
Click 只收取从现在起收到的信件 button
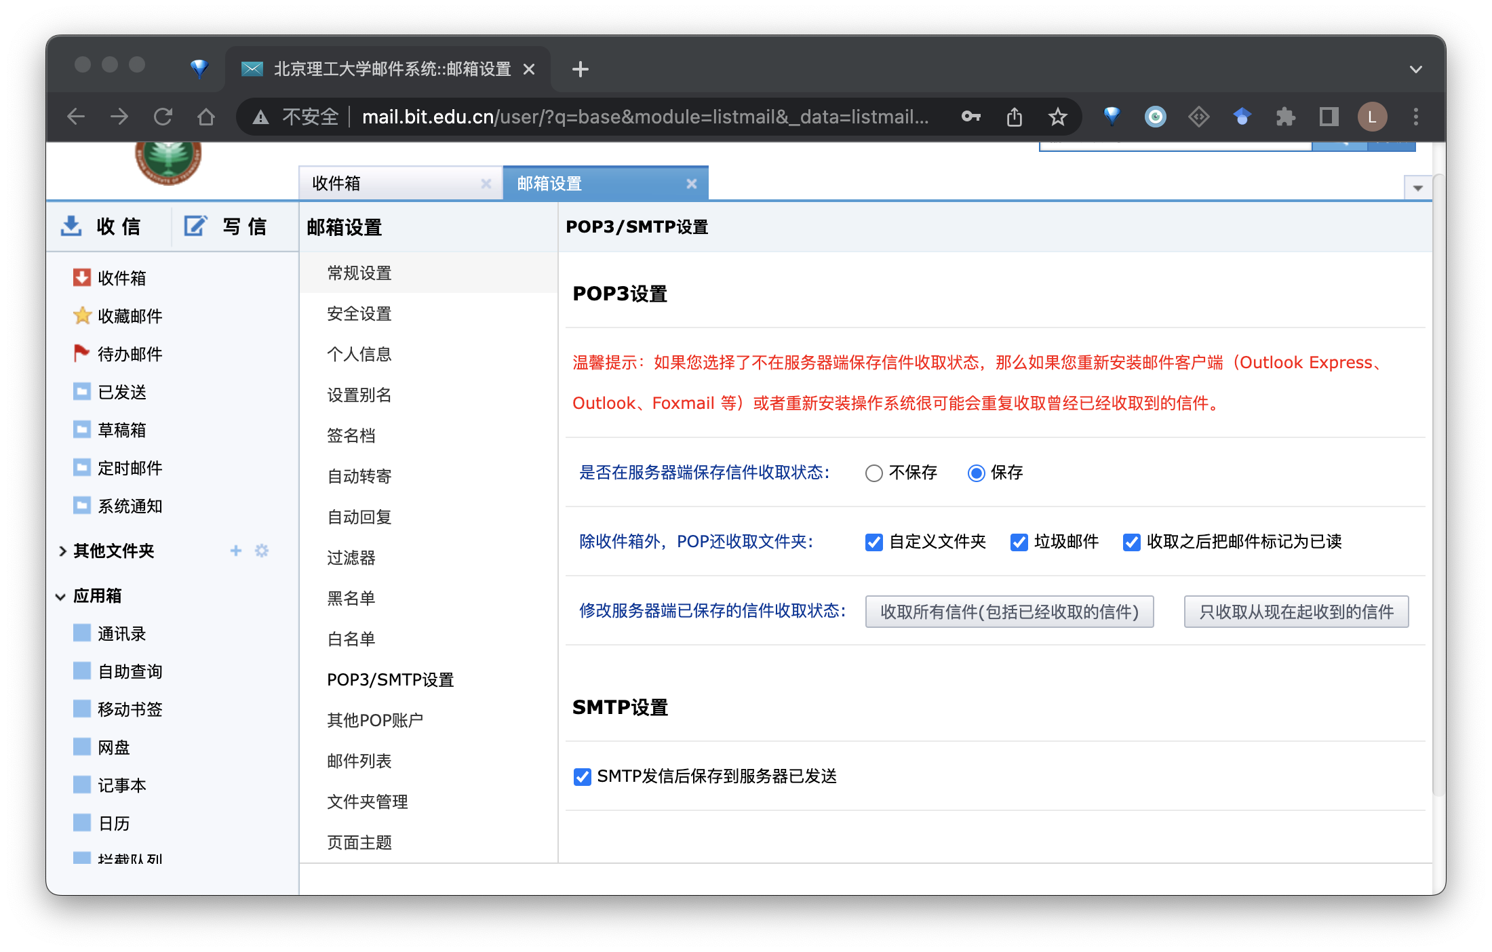pyautogui.click(x=1295, y=612)
